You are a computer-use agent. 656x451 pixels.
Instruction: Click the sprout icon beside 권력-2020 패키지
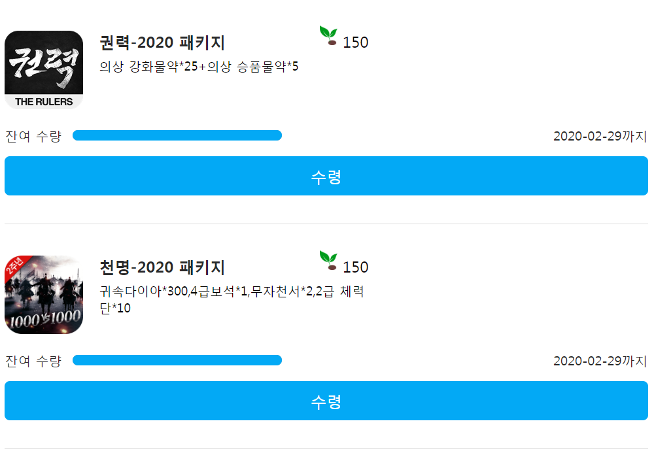coord(328,35)
